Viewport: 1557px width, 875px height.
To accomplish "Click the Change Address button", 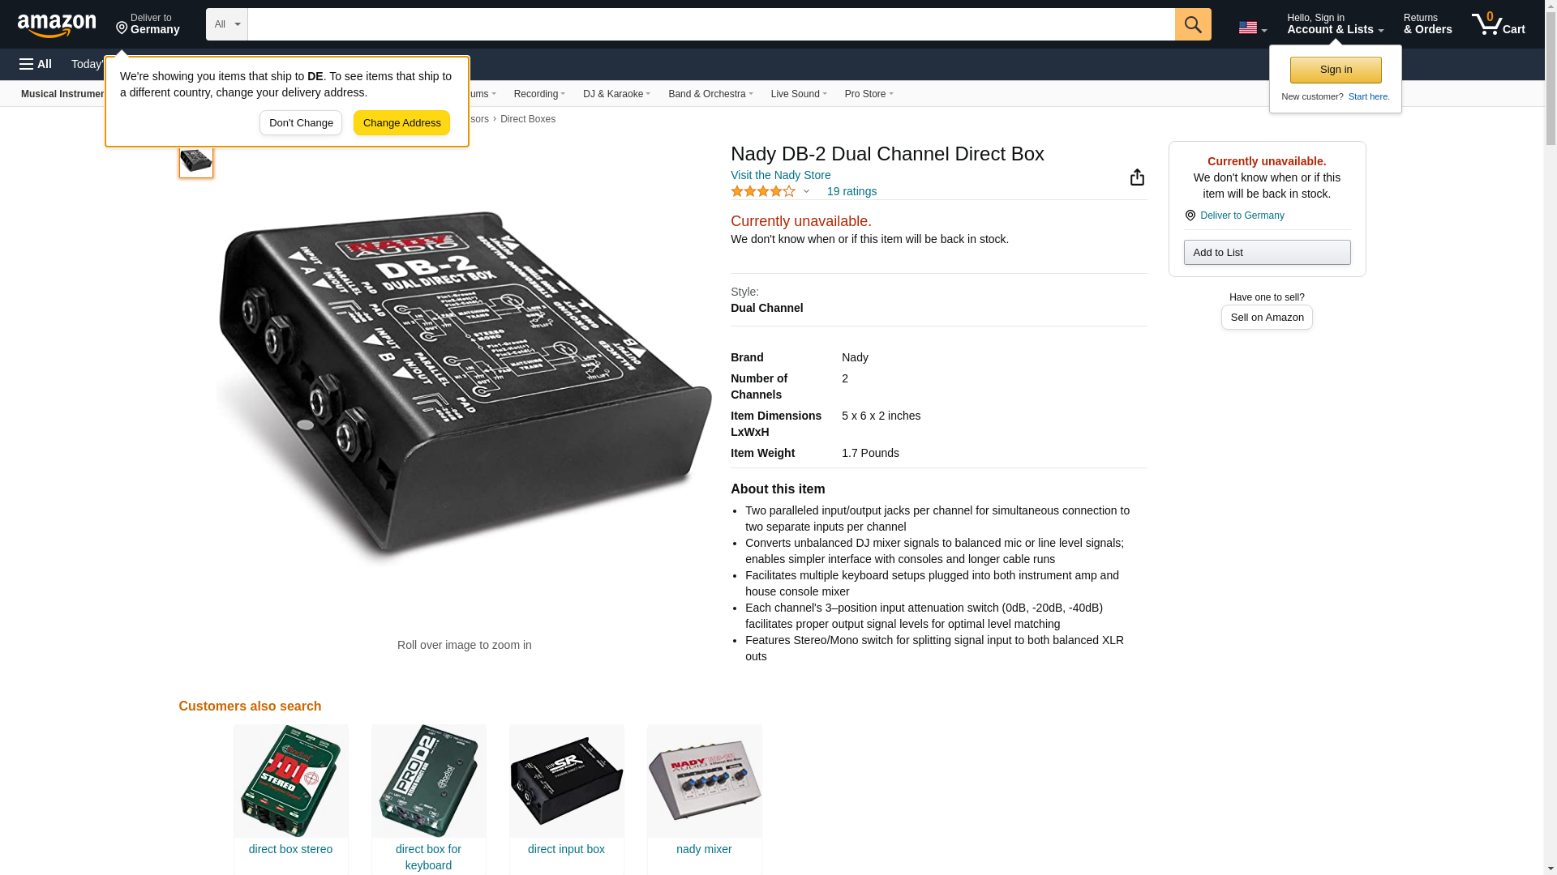I will click(x=401, y=123).
